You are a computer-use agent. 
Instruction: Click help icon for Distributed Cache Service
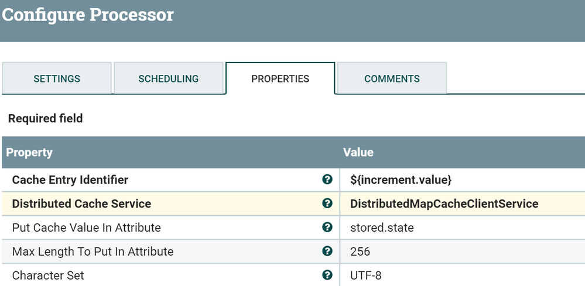(x=327, y=204)
